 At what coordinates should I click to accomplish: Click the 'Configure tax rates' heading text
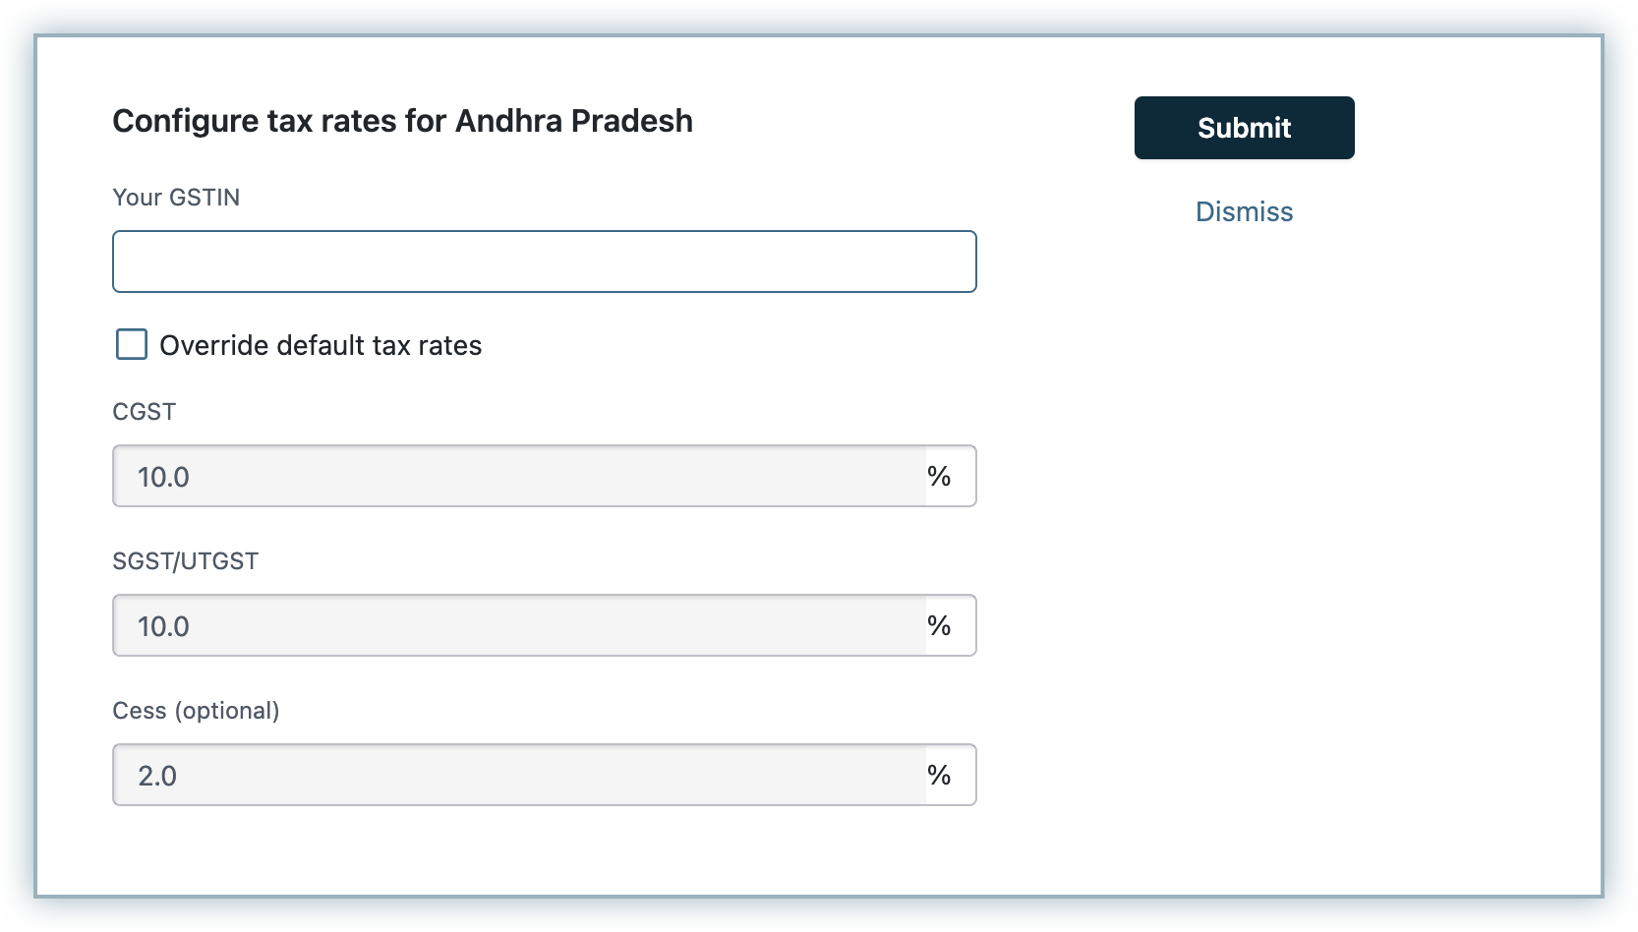(280, 121)
